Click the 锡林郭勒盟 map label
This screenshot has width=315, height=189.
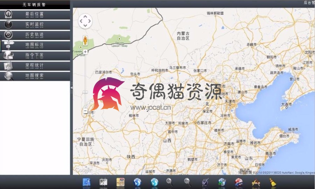tap(215, 13)
